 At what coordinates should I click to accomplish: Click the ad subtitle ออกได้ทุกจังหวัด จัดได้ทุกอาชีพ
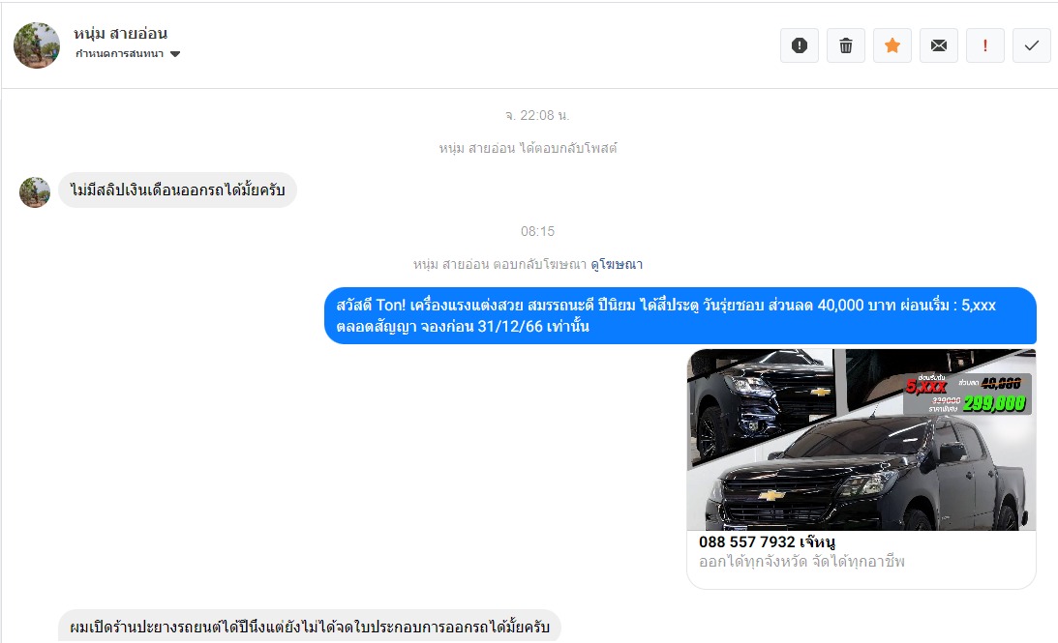[x=801, y=562]
